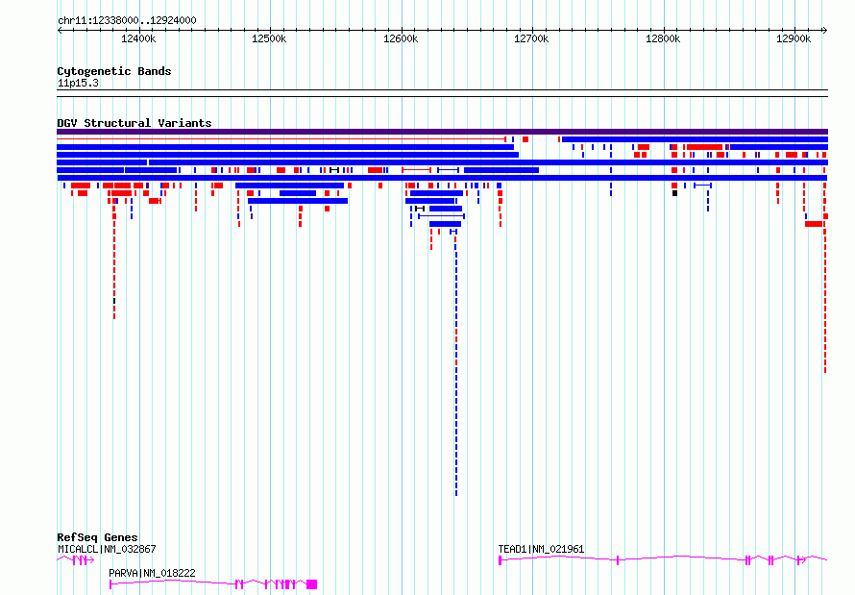Image resolution: width=855 pixels, height=595 pixels.
Task: Click the 12800k ruler tick label
Action: click(x=663, y=38)
